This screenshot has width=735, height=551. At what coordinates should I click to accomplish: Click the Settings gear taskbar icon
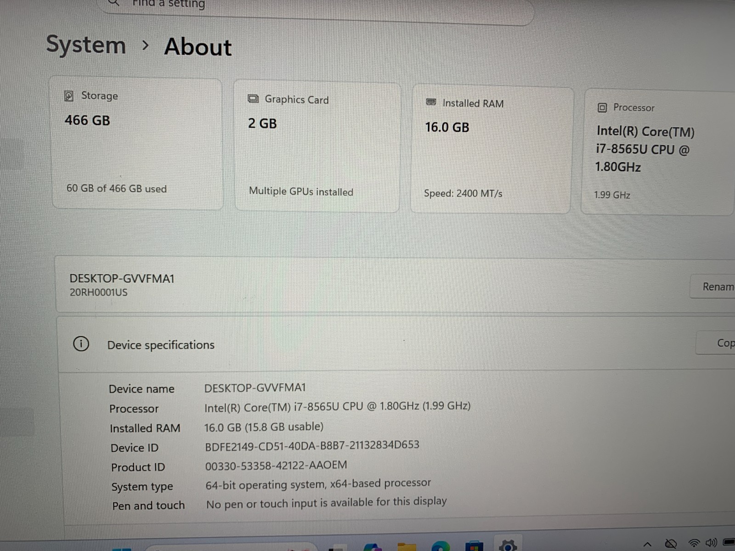tap(508, 545)
